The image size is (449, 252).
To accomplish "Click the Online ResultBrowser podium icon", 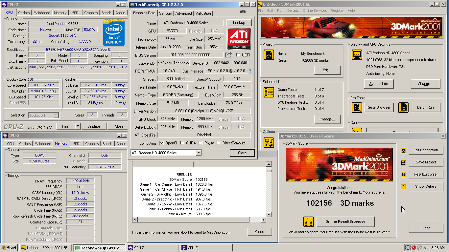I will point(309,222).
